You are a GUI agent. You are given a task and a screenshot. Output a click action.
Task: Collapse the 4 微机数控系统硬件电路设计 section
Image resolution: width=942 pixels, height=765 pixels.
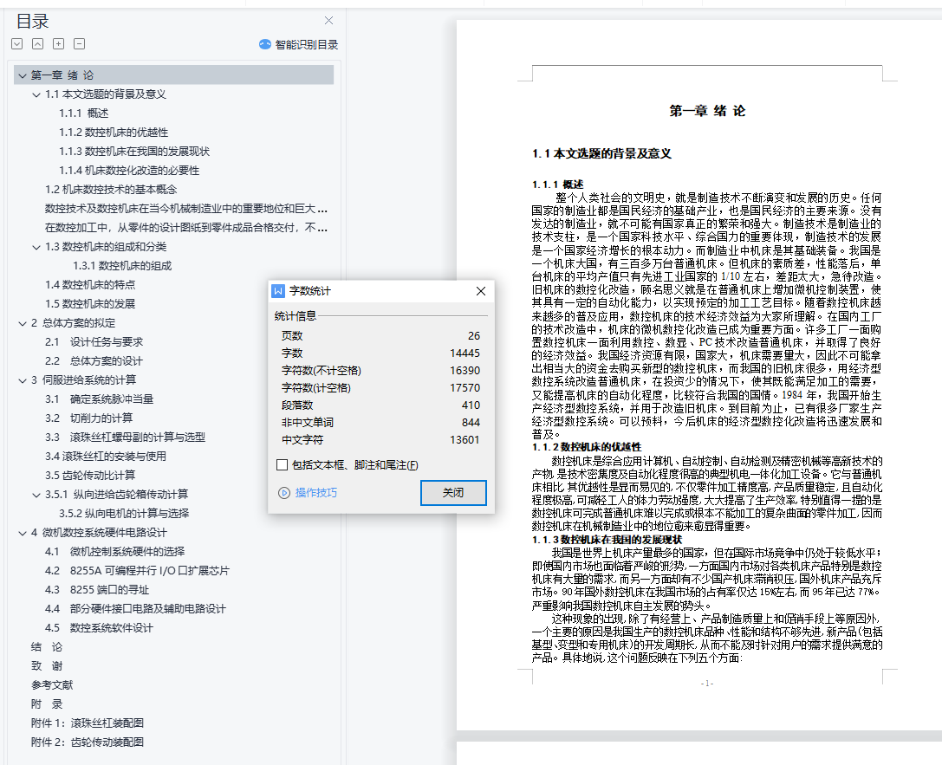tap(22, 533)
